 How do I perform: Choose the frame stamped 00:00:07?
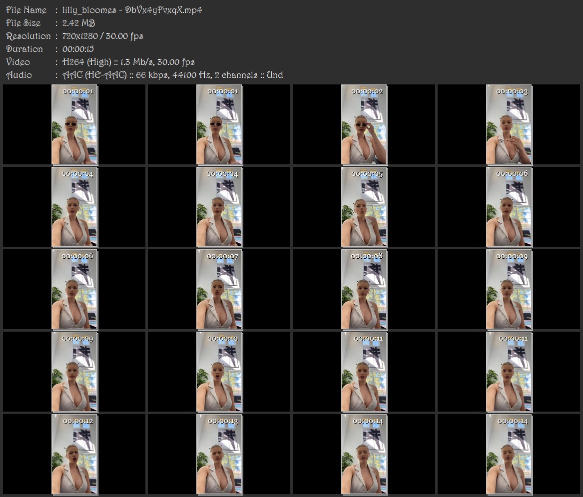coord(219,290)
